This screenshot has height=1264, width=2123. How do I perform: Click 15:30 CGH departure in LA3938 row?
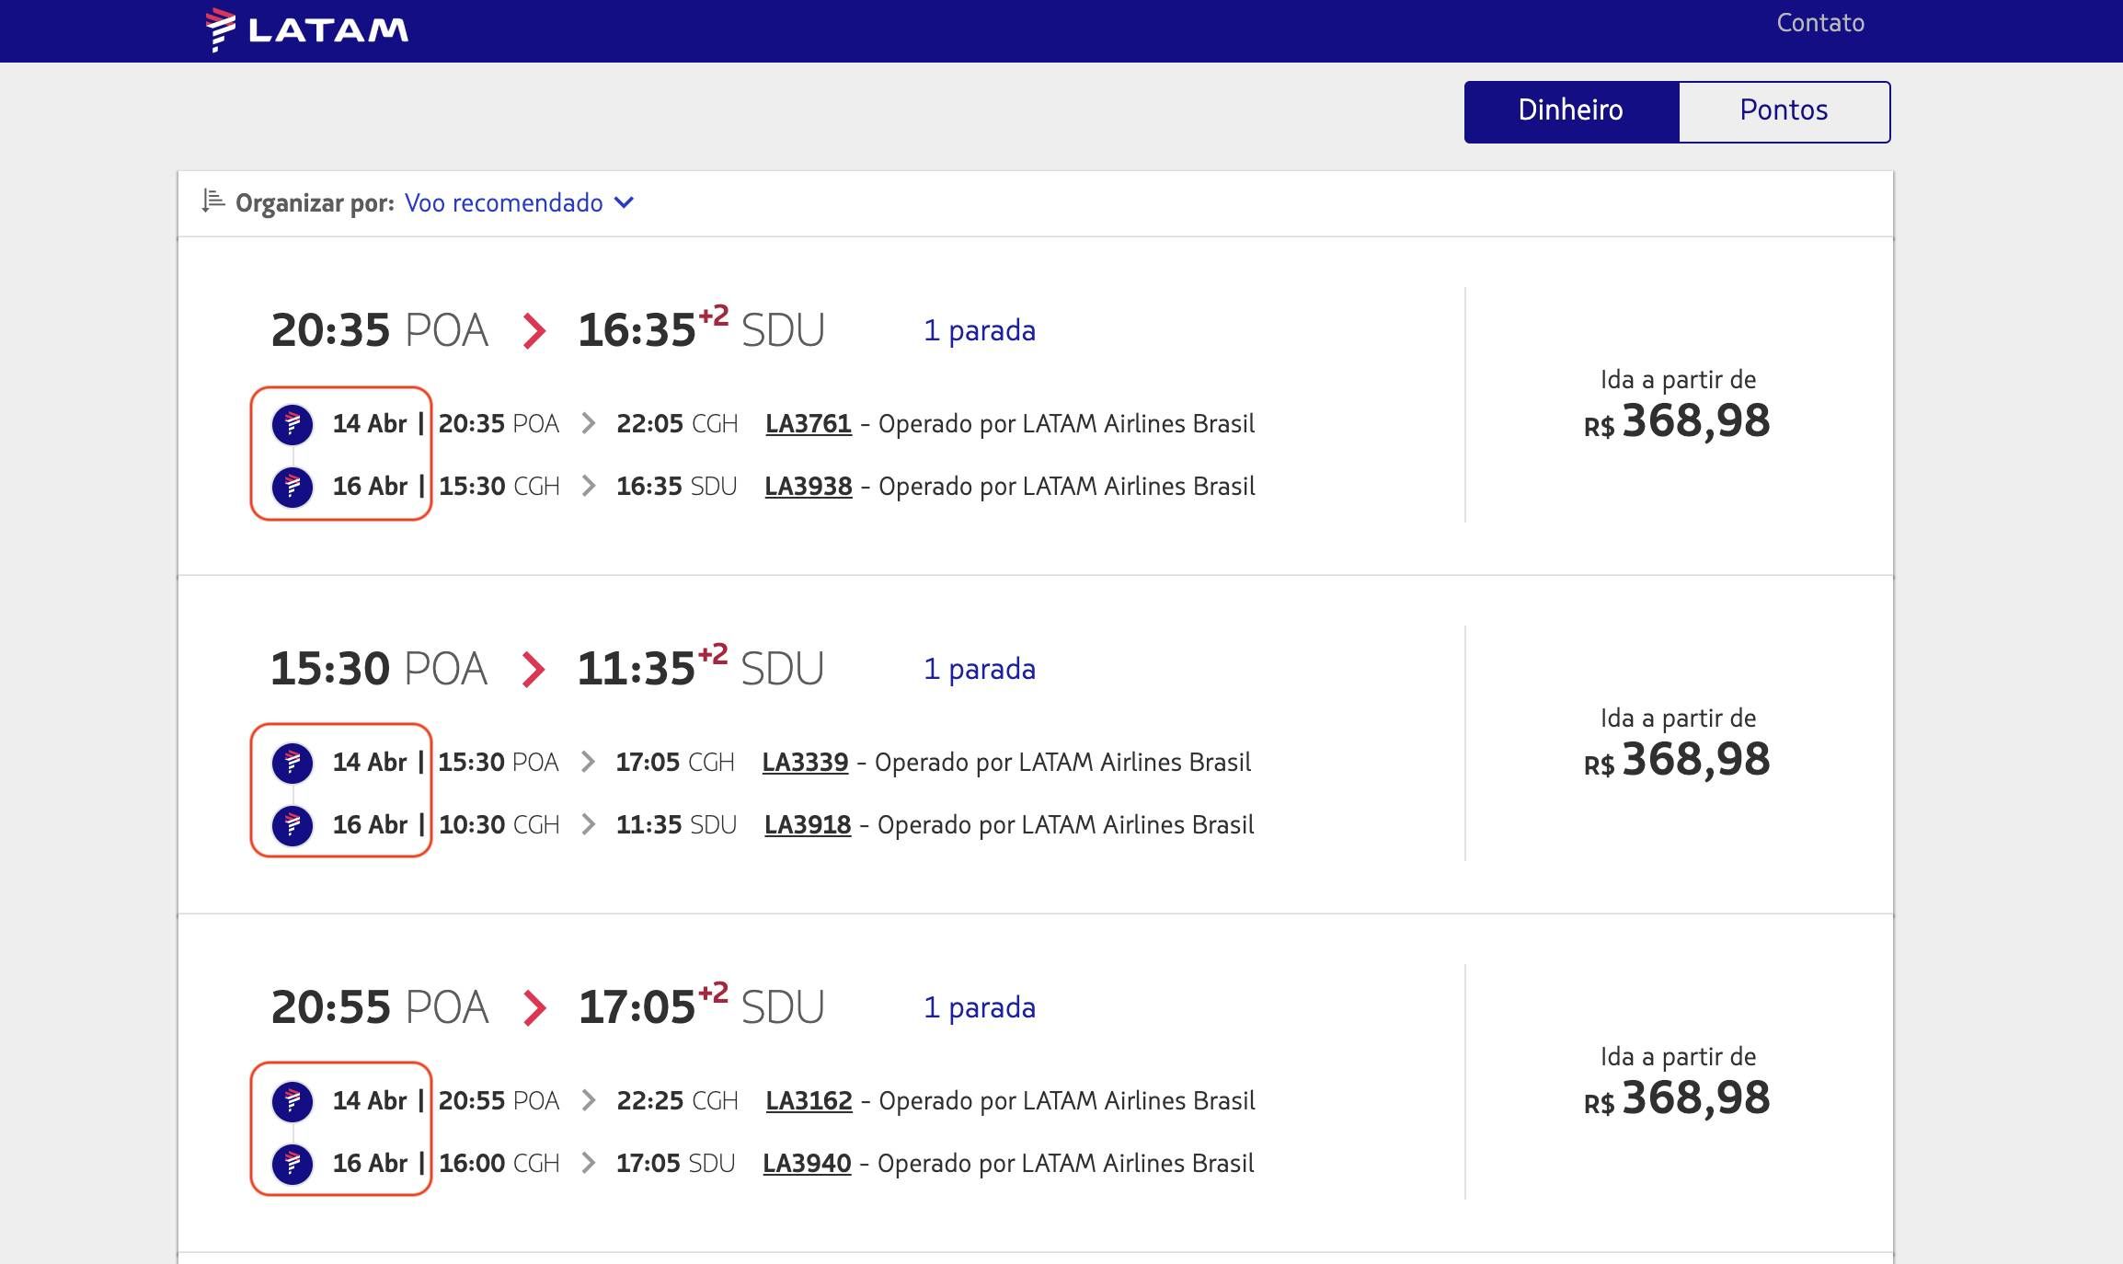499,487
